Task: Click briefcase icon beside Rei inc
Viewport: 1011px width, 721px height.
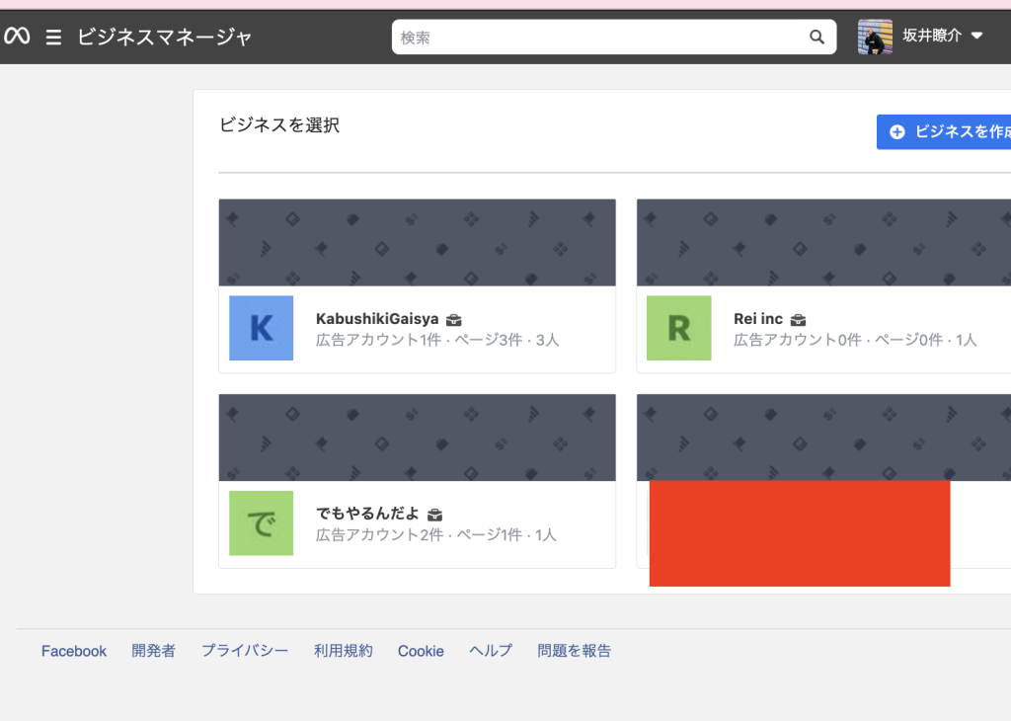Action: tap(799, 320)
